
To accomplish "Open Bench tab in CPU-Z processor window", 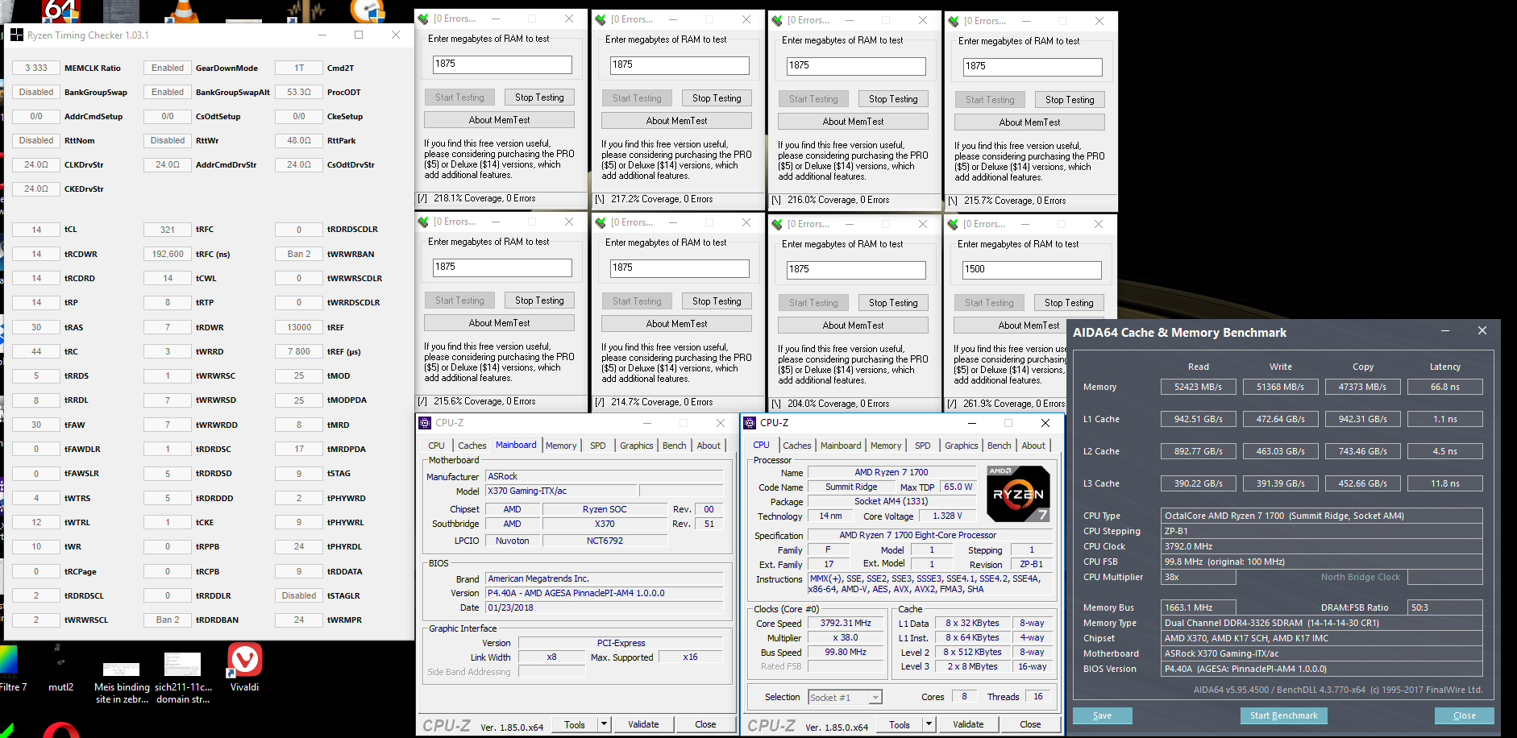I will click(x=999, y=446).
